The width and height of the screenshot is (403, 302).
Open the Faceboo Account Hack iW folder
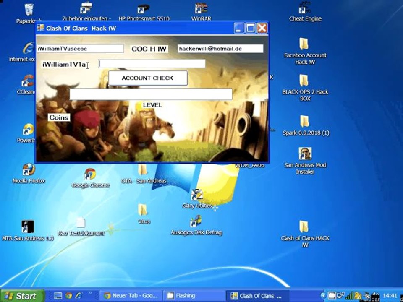[304, 44]
